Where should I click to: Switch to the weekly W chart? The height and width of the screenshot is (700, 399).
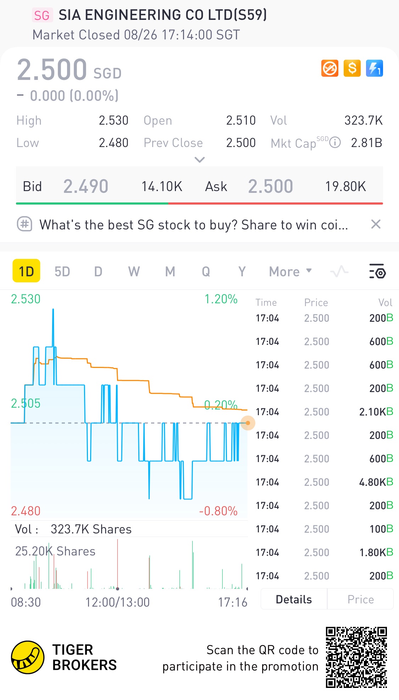[134, 272]
